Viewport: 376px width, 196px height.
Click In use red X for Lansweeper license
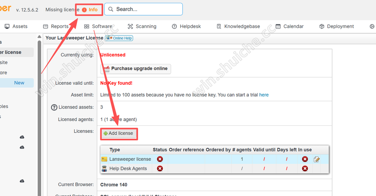coord(305,159)
